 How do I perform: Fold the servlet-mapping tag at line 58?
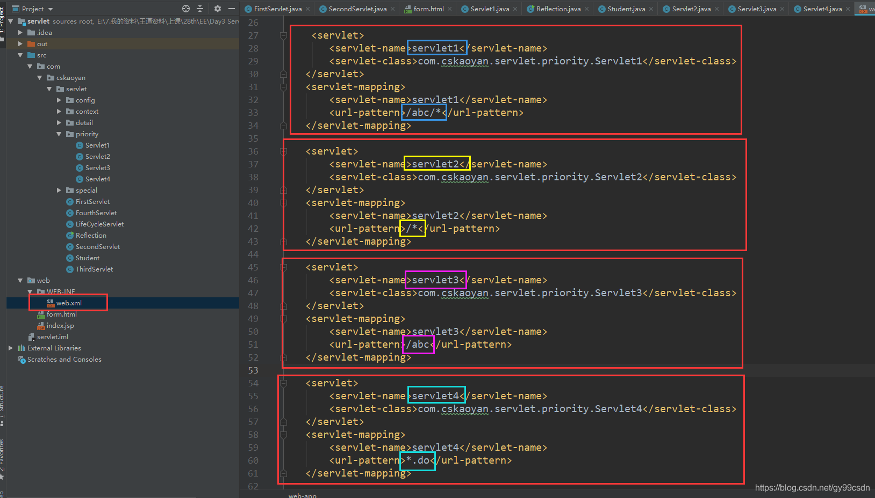[x=283, y=435]
